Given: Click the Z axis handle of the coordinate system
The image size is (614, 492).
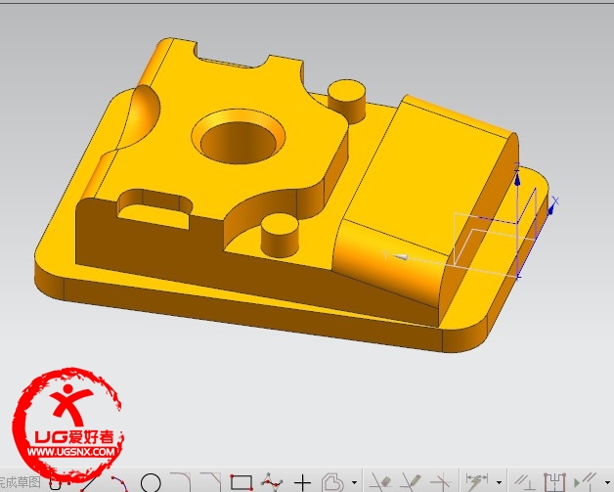Looking at the screenshot, I should [x=517, y=177].
